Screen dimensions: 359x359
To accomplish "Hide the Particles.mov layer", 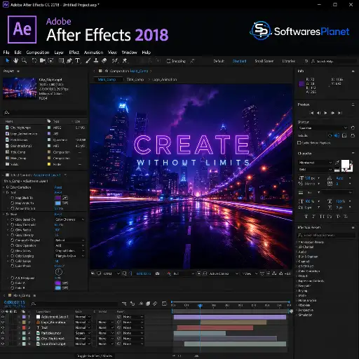I will click(x=3, y=333).
